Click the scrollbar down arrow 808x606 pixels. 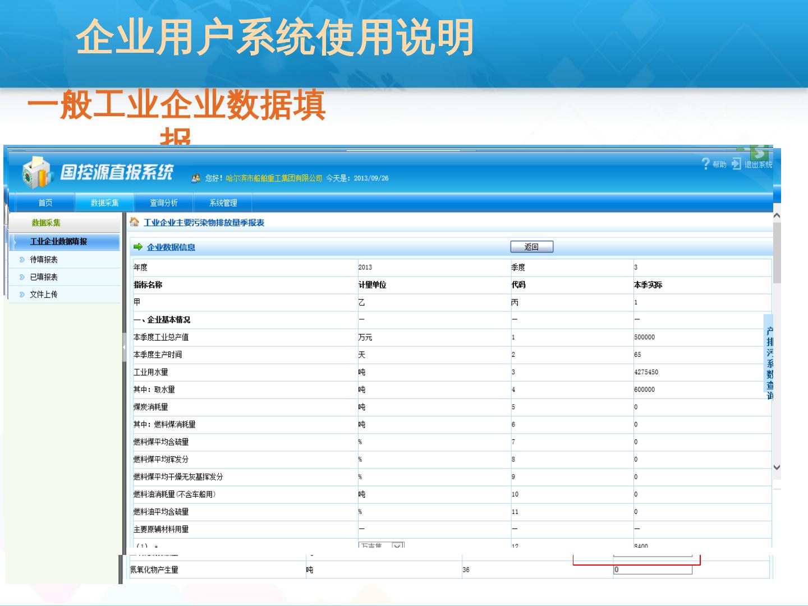tap(777, 467)
